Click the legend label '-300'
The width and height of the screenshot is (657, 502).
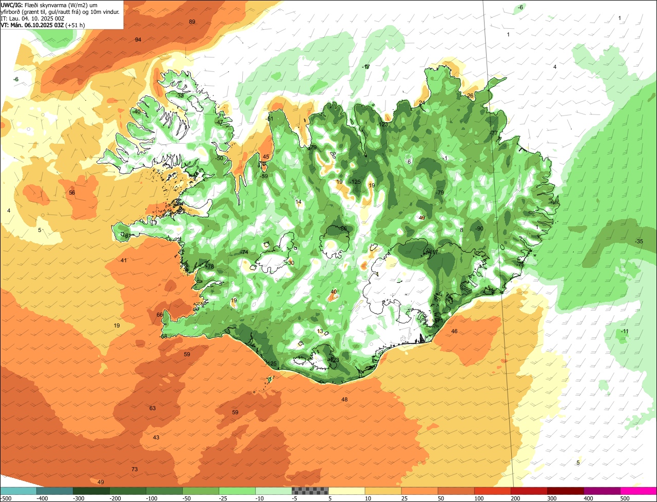click(79, 498)
